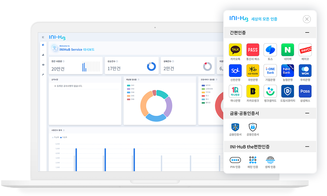Toggle the CH2 legend entry

click(x=131, y=89)
